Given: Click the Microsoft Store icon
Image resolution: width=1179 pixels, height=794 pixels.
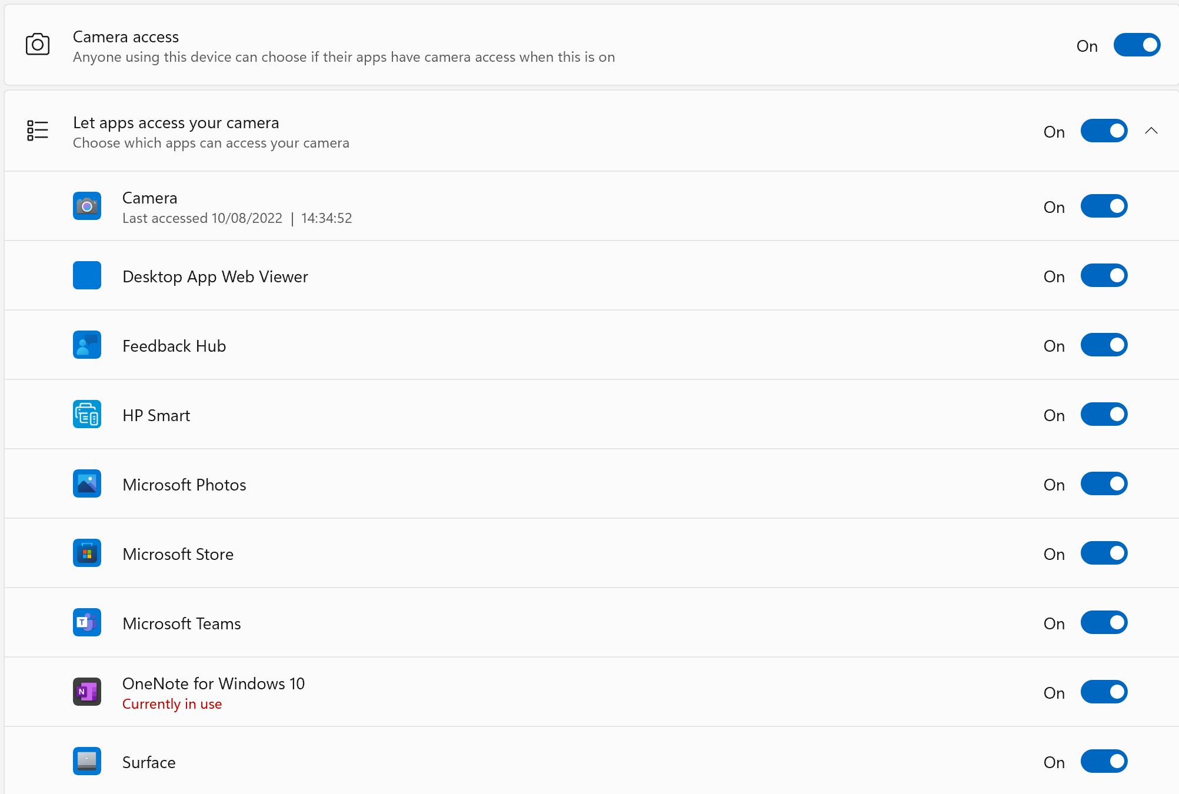Looking at the screenshot, I should click(87, 553).
